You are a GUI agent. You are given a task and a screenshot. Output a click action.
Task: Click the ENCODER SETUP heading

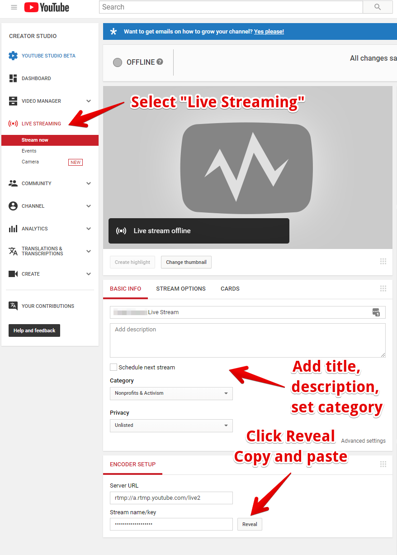[x=133, y=464]
